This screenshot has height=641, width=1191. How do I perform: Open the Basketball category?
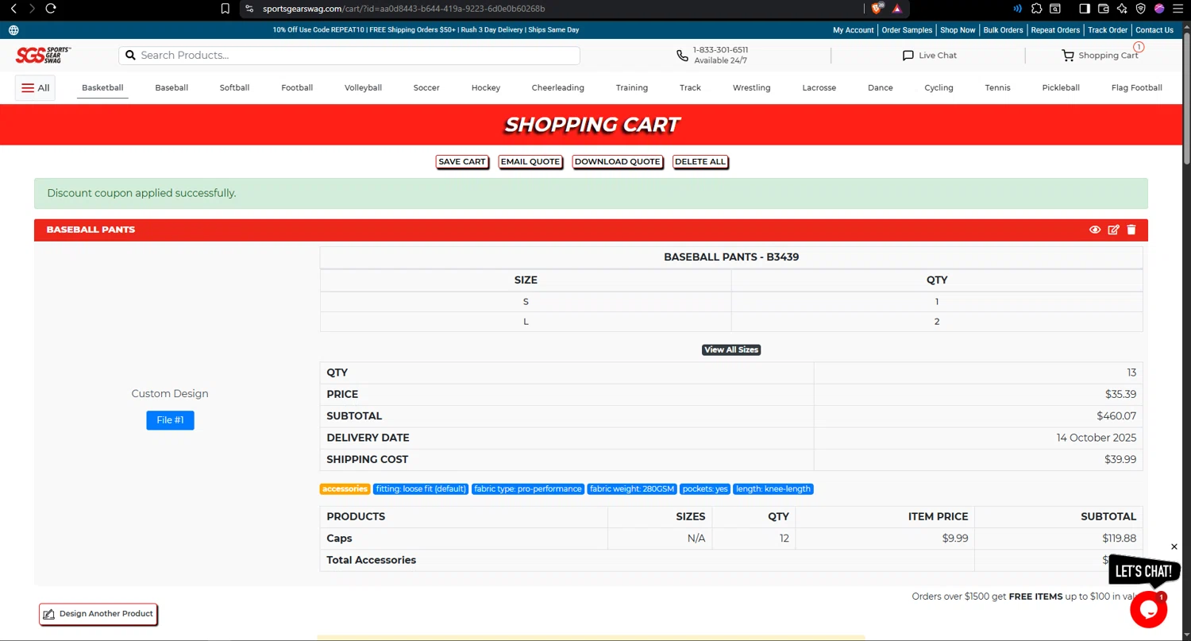(102, 87)
